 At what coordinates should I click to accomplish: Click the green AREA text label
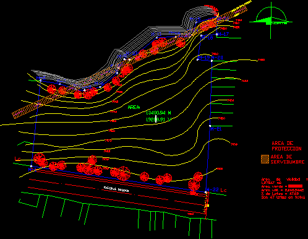[134, 107]
